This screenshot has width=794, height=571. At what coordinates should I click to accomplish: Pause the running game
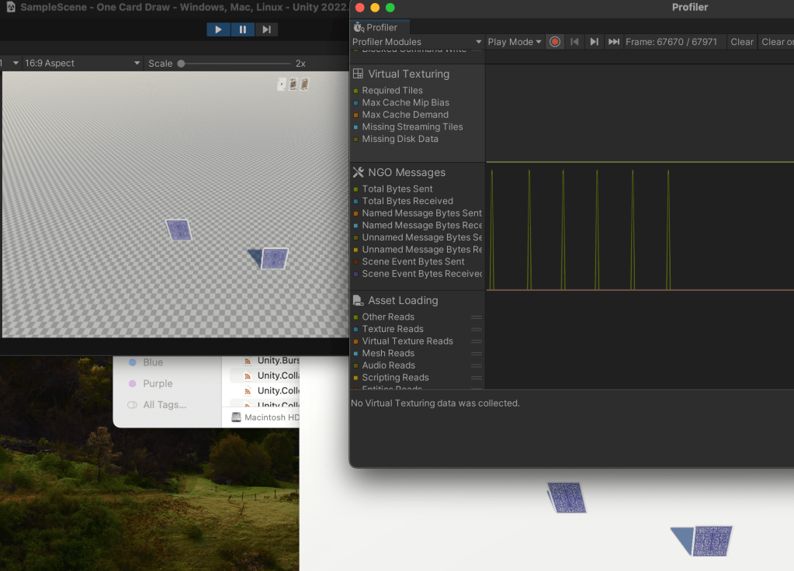[x=242, y=29]
